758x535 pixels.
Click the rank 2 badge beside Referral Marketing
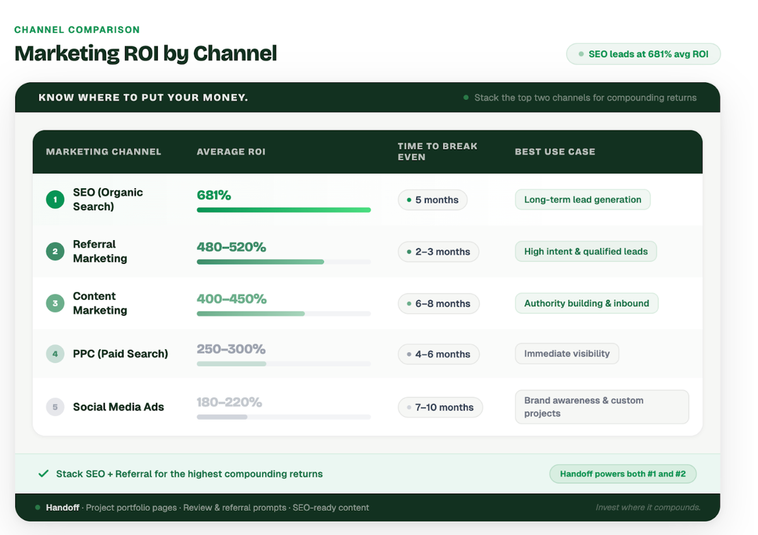(x=55, y=251)
